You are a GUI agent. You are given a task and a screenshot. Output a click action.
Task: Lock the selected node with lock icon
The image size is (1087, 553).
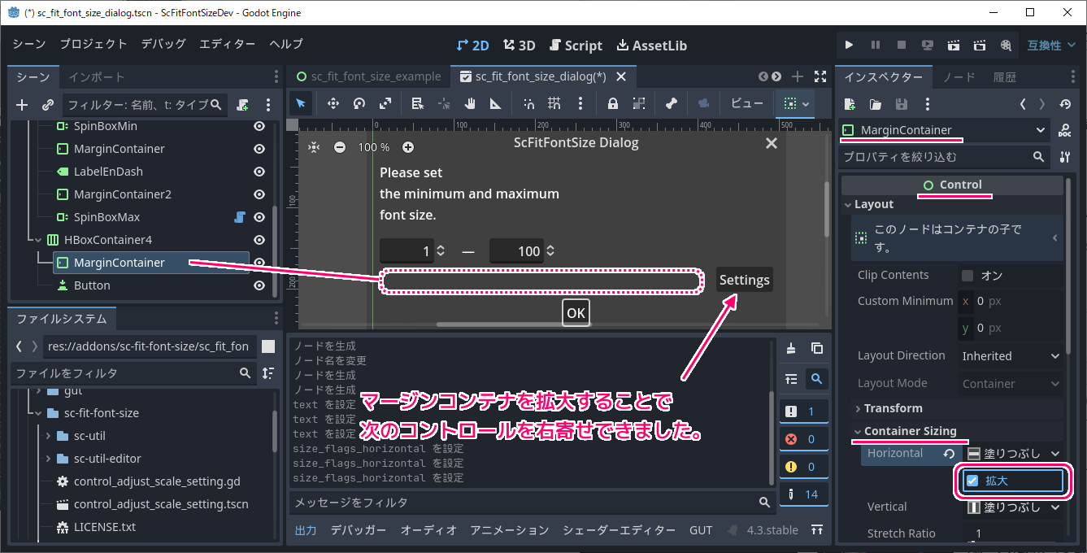pyautogui.click(x=612, y=103)
